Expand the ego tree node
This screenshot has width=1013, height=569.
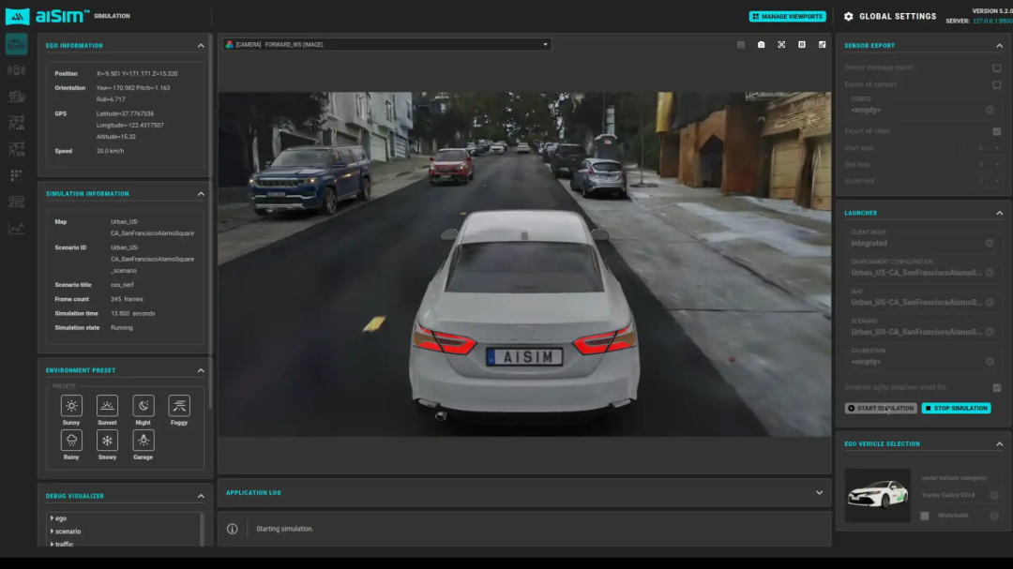(x=53, y=518)
